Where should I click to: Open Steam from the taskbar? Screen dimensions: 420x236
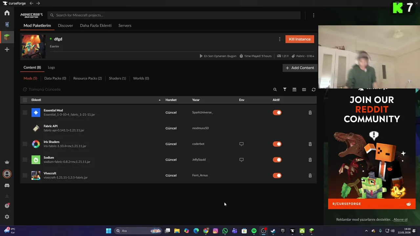click(x=273, y=231)
